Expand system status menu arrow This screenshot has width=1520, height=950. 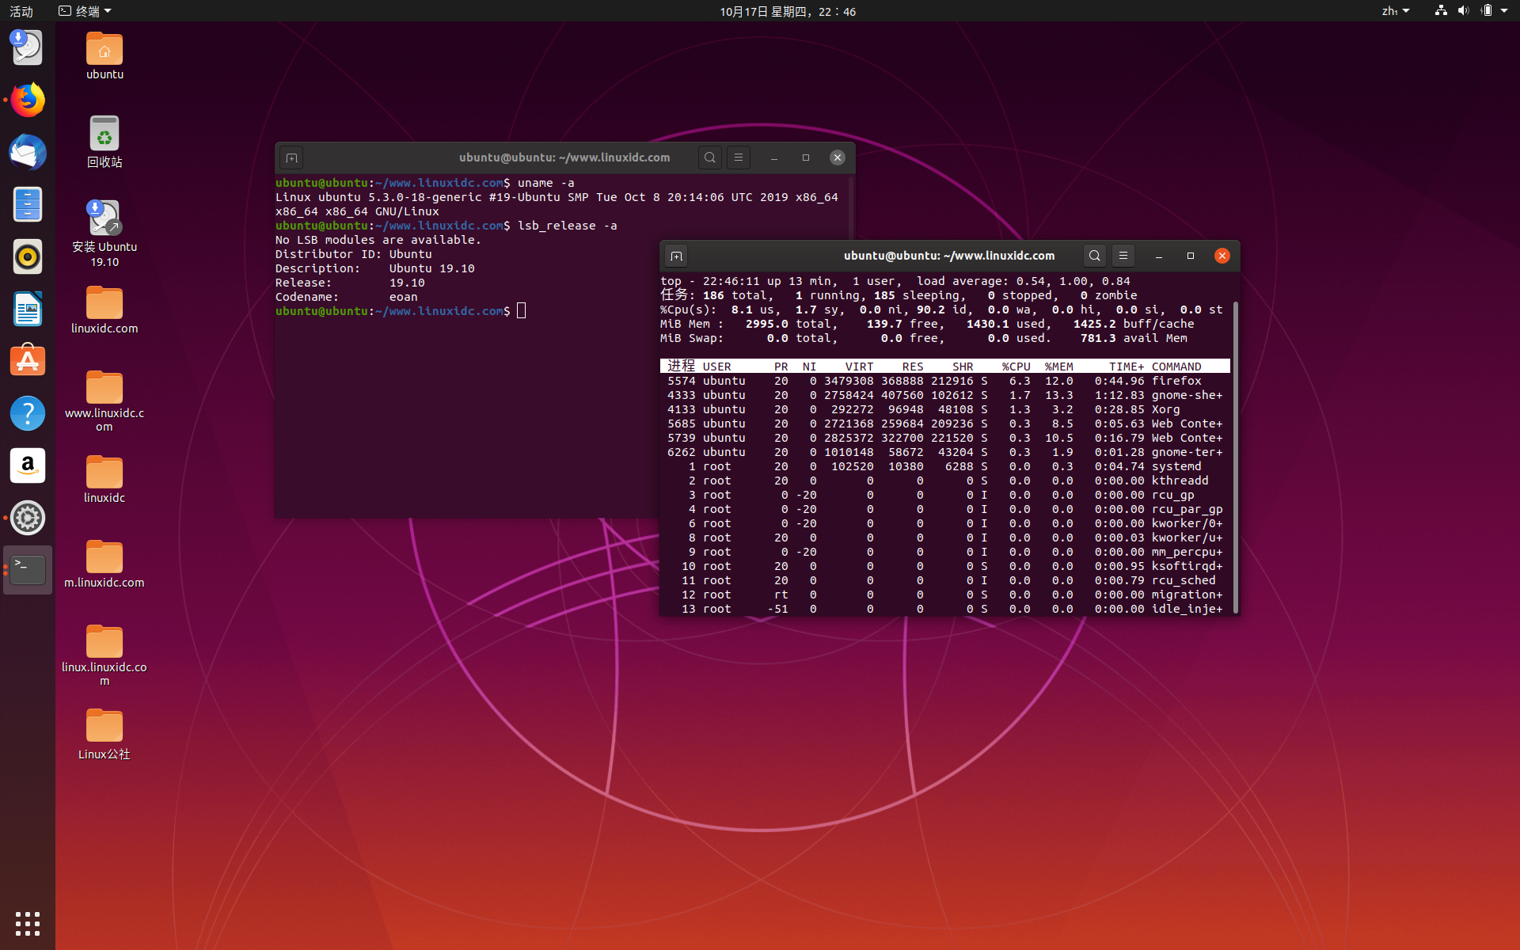1504,11
